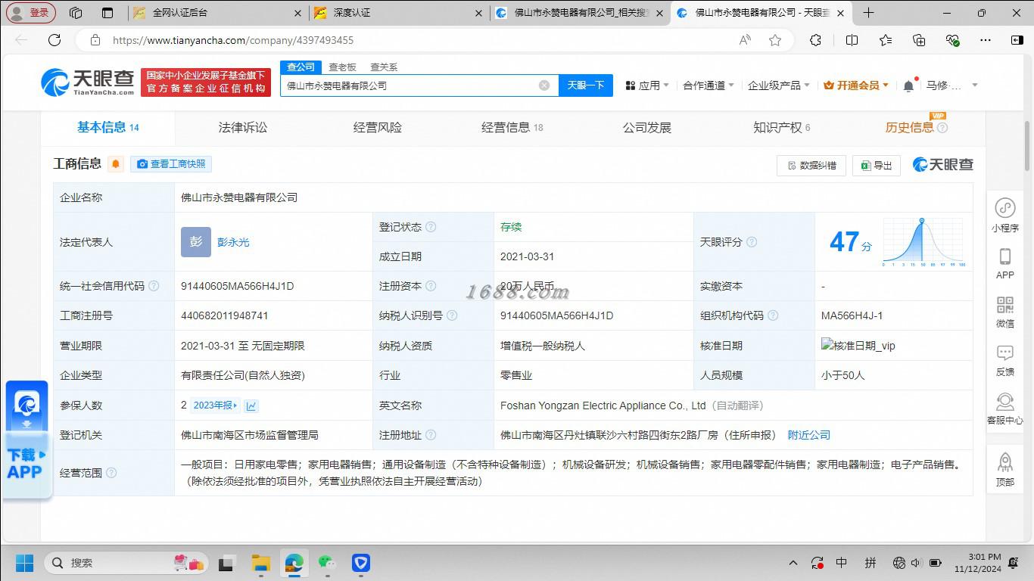This screenshot has width=1034, height=581.
Task: Switch to the 经营风险 tab
Action: (x=378, y=127)
